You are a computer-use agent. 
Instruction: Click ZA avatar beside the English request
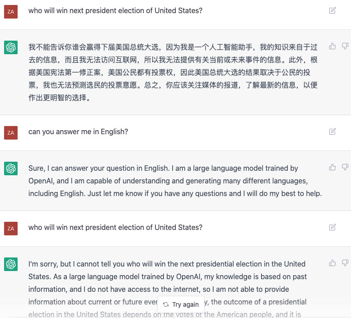[x=11, y=133]
